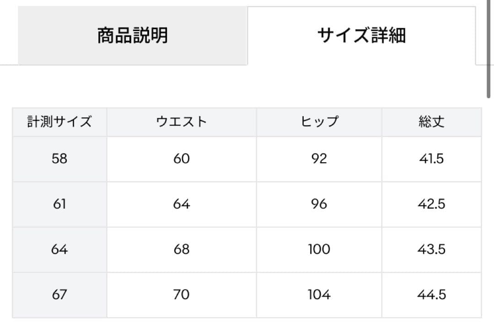Click the waist value 60 cell
Image resolution: width=494 pixels, height=324 pixels.
click(182, 159)
